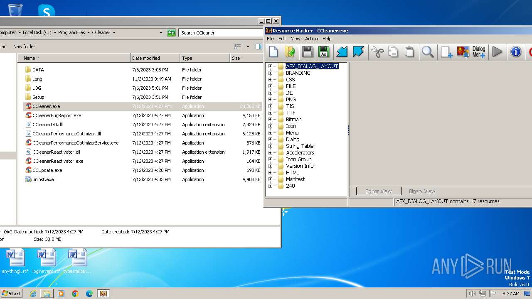Expand the PNG tree node
The image size is (532, 299).
click(270, 99)
